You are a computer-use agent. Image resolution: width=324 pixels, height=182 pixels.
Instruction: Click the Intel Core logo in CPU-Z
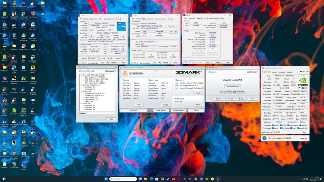pyautogui.click(x=121, y=26)
